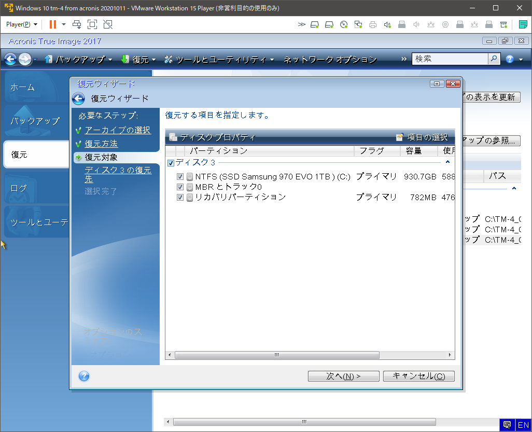
Task: Open ディスク 3 の復元先 step link
Action: 118,174
